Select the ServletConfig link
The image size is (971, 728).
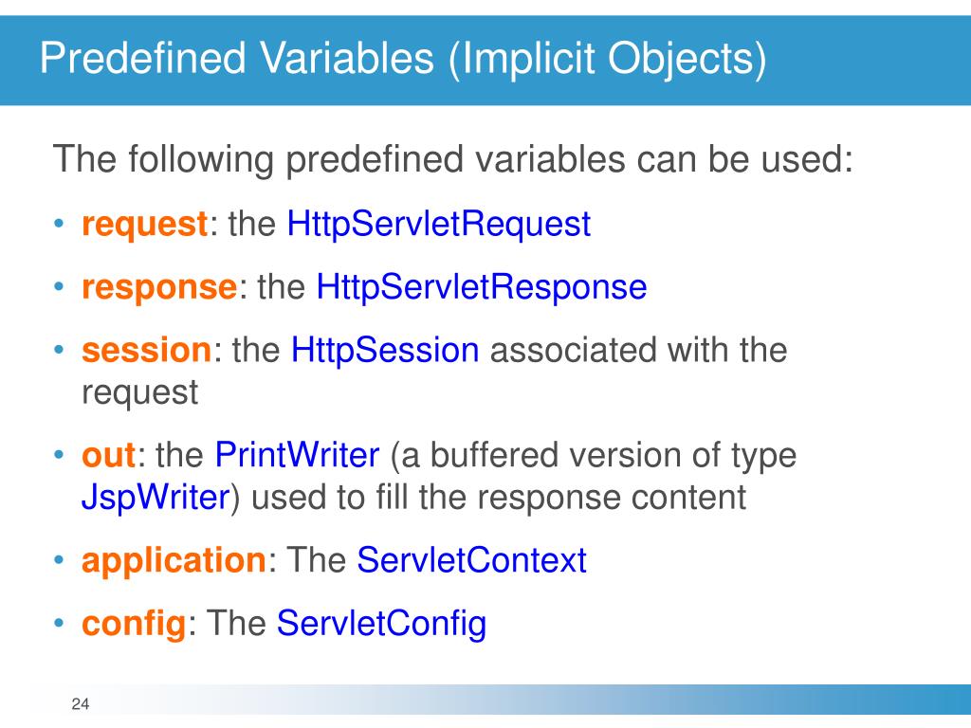(x=381, y=624)
